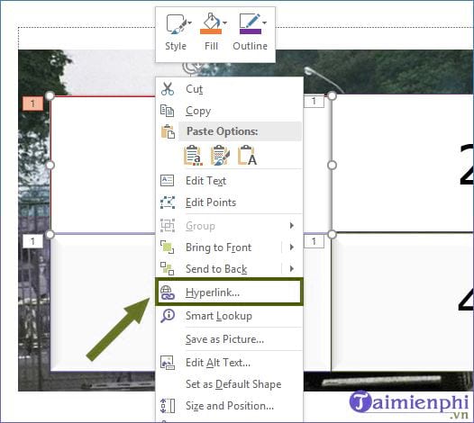The height and width of the screenshot is (423, 474).
Task: Open the Style dropdown arrow
Action: (190, 22)
